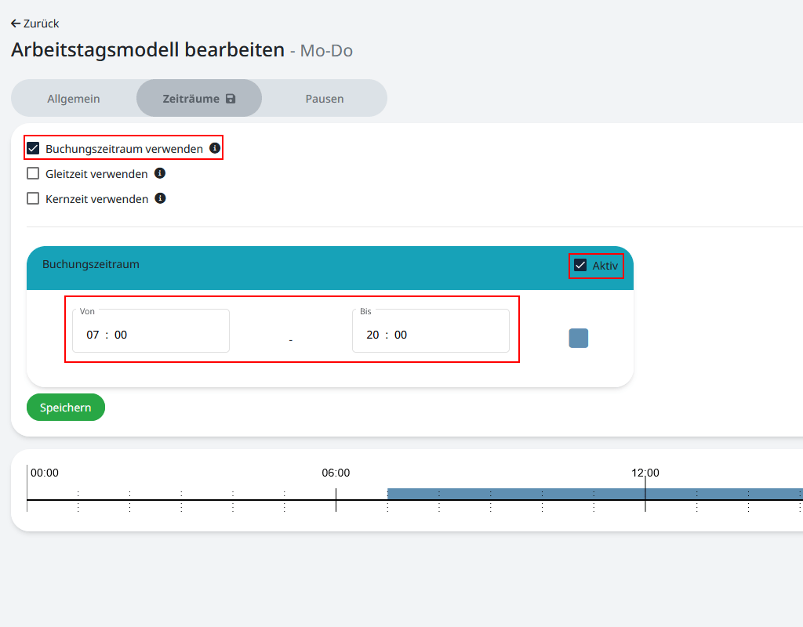Select the Bis hour value 20
This screenshot has height=627, width=803.
tap(372, 335)
